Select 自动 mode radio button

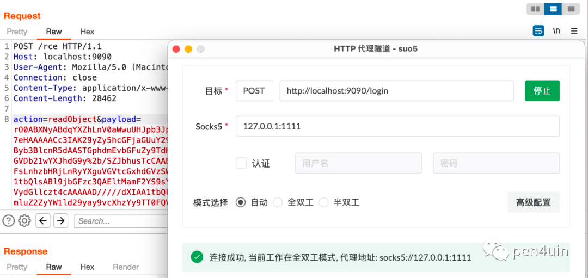pyautogui.click(x=241, y=203)
